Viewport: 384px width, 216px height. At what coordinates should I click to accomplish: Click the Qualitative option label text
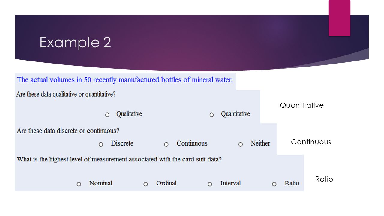[129, 114]
